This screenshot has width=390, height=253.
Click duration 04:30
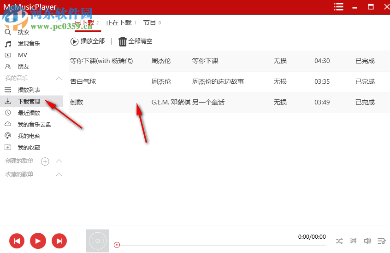(x=322, y=61)
